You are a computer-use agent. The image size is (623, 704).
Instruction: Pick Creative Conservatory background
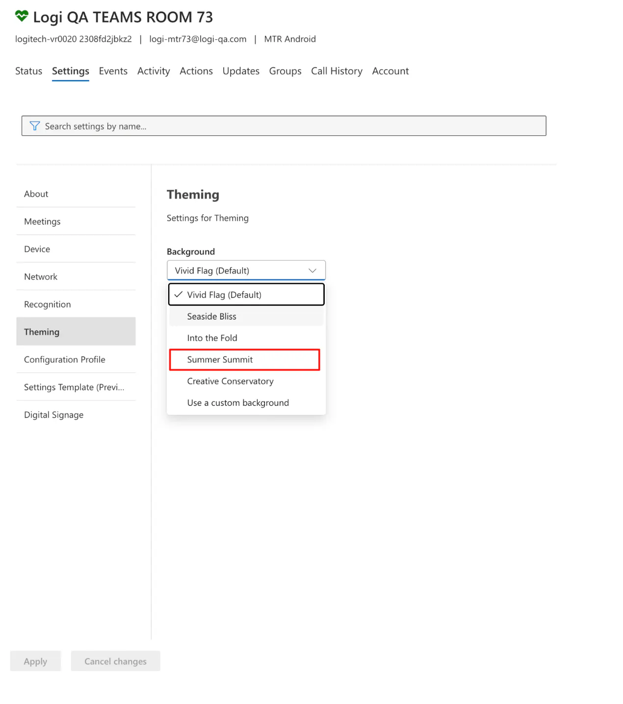(246, 381)
